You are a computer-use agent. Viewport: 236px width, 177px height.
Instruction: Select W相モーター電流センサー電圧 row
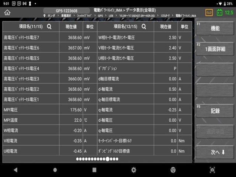point(145,38)
